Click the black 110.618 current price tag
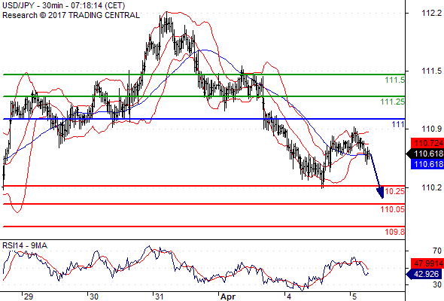 (x=425, y=154)
